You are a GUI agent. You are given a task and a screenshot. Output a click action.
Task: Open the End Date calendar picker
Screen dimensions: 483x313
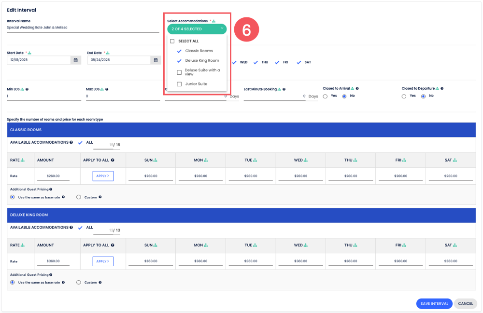click(x=156, y=60)
